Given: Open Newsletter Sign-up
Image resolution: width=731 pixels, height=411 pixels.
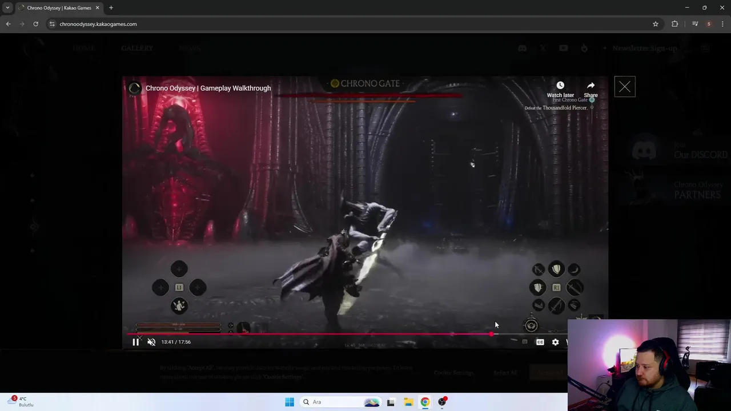Looking at the screenshot, I should click(644, 48).
